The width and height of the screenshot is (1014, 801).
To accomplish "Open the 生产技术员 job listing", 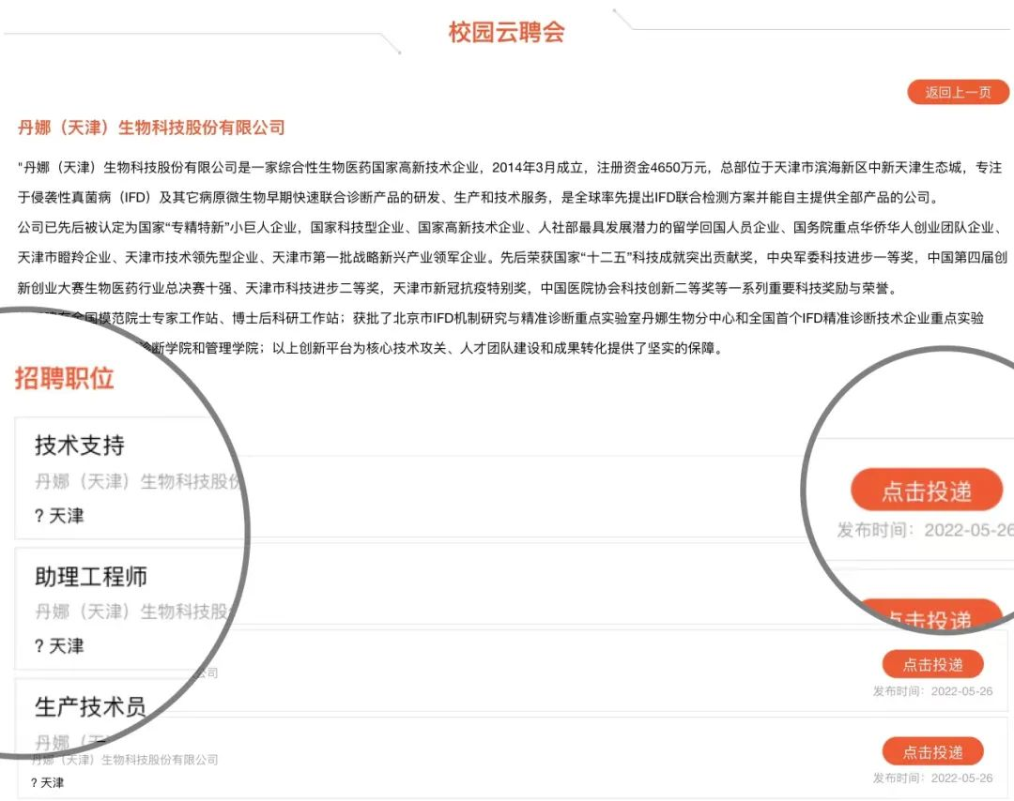I will tap(90, 706).
